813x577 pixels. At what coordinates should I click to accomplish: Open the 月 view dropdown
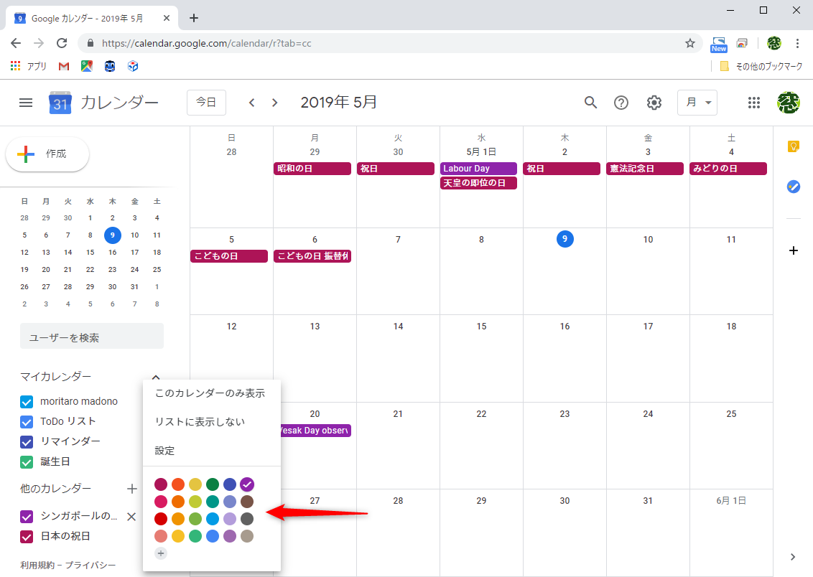(x=697, y=103)
